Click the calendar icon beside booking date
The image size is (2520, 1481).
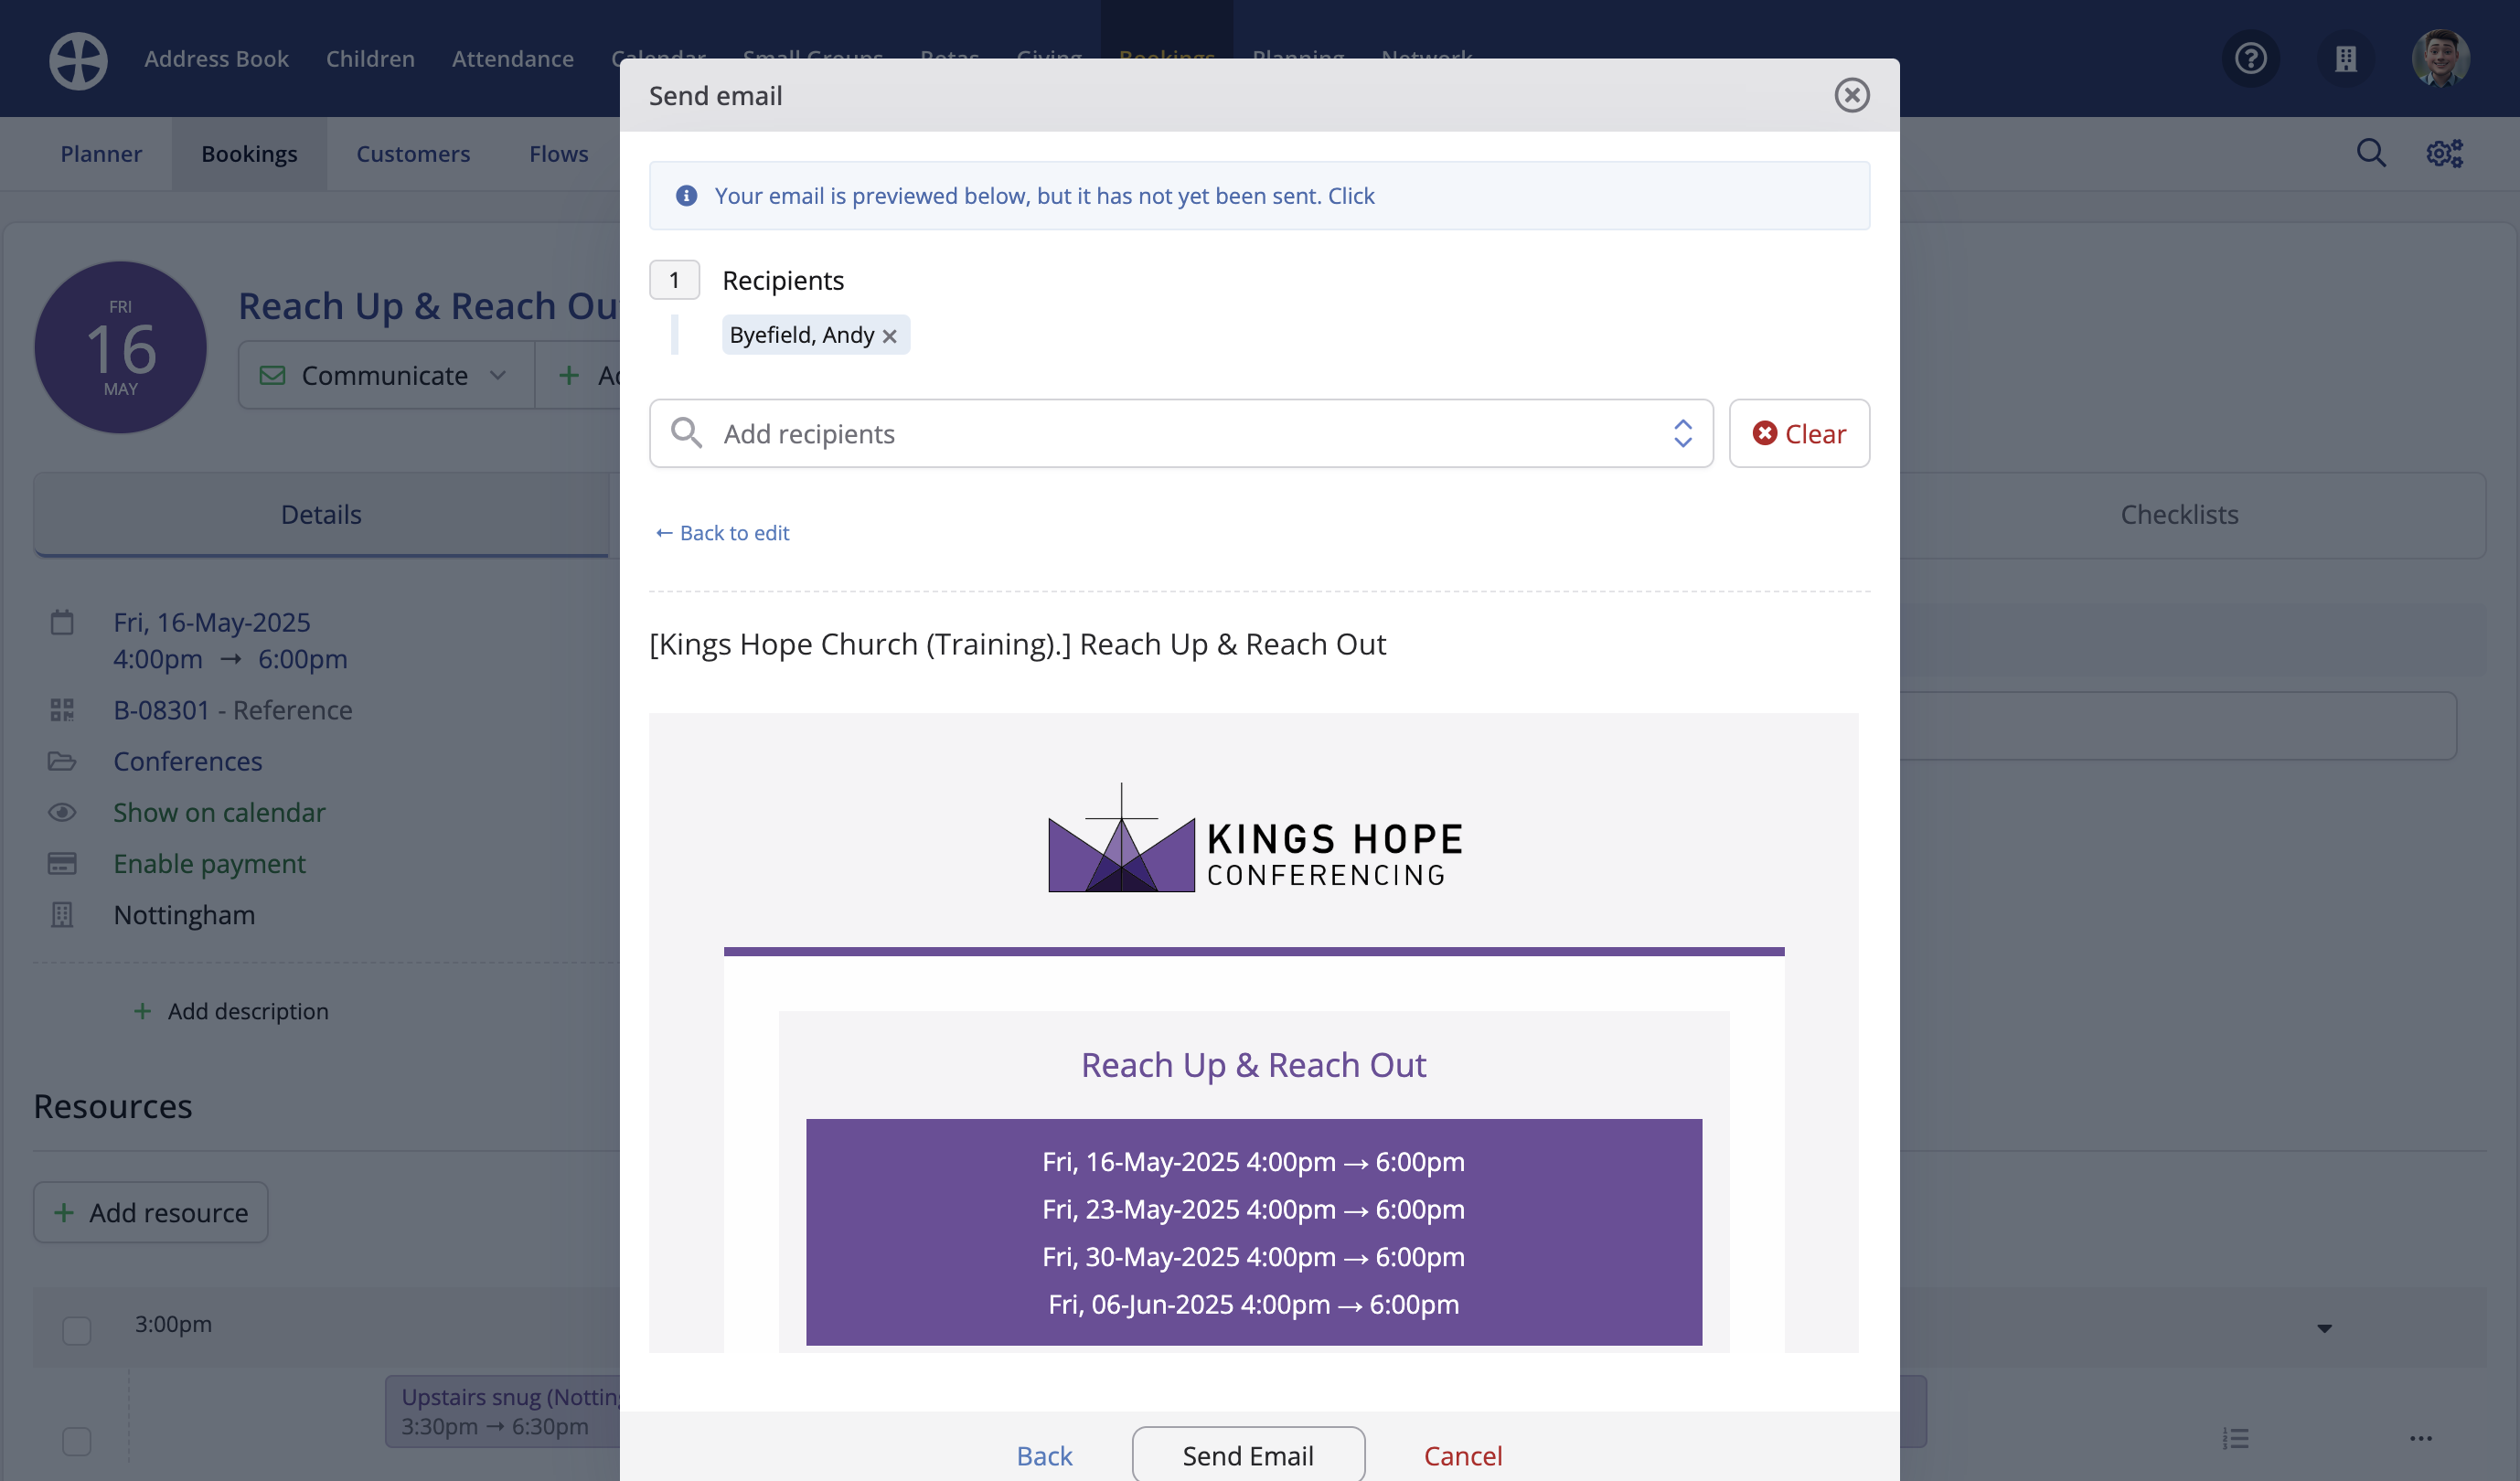click(62, 622)
